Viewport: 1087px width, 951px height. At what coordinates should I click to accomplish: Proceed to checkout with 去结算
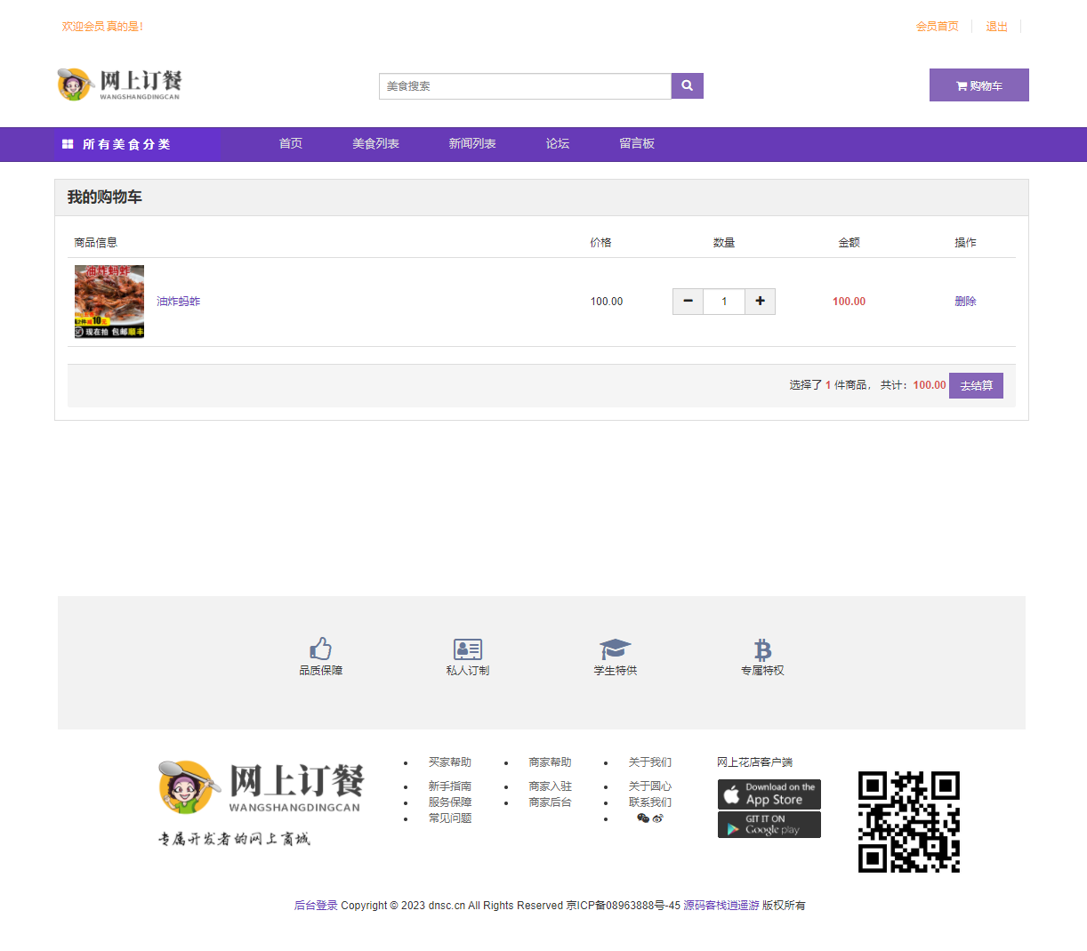976,385
